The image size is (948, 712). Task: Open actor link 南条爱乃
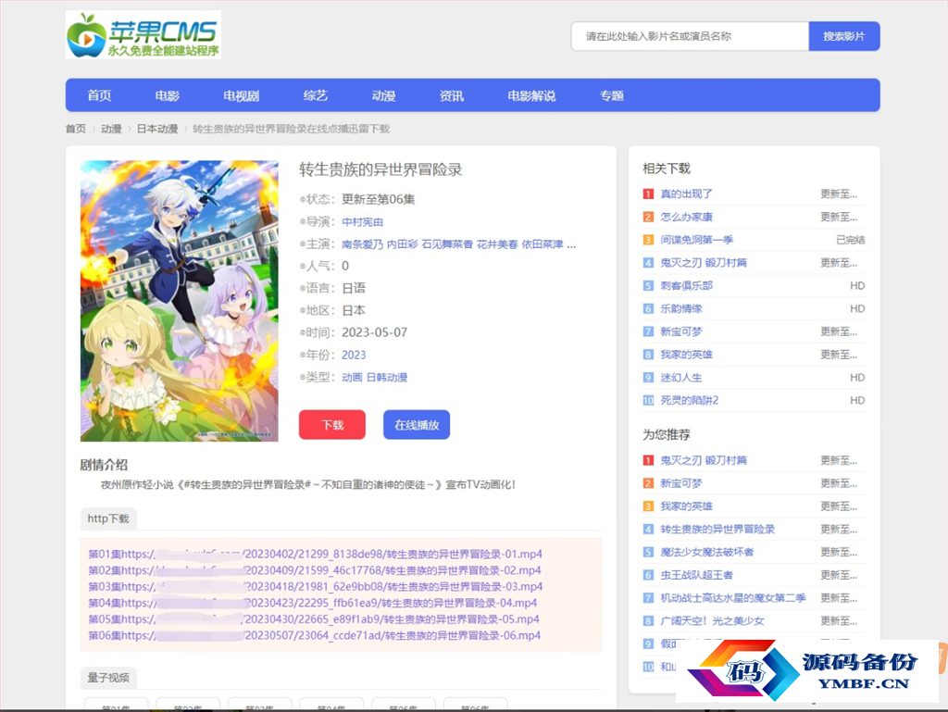pos(362,244)
